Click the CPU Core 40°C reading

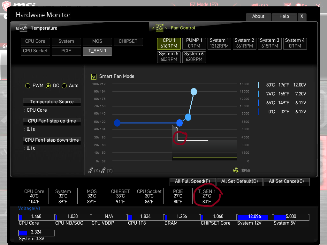point(34,196)
